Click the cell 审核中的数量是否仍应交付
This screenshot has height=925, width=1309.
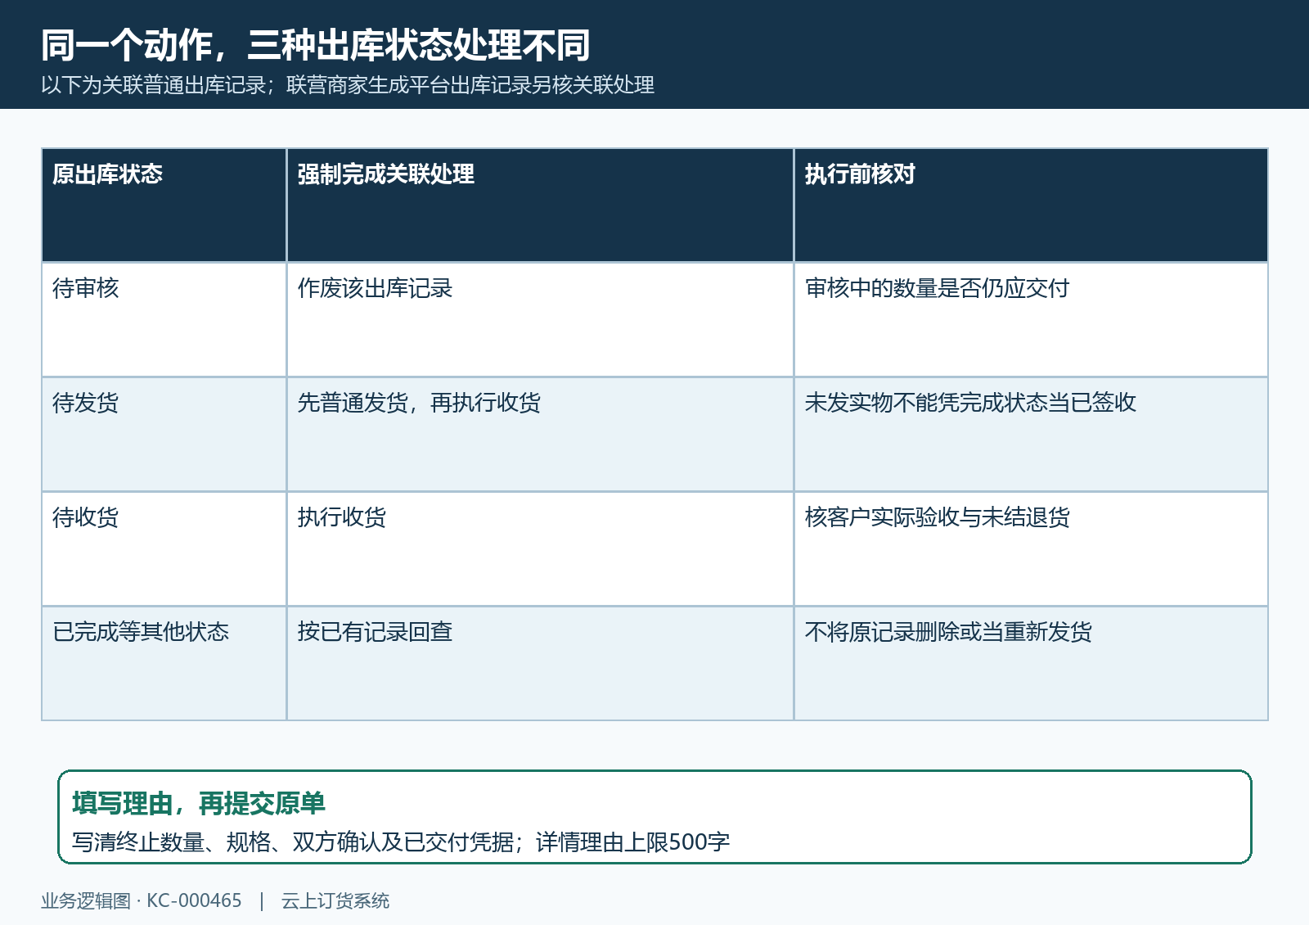(x=1031, y=320)
